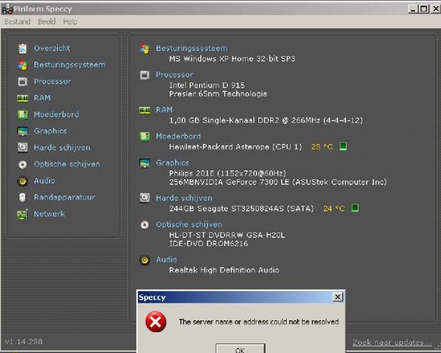Screen dimensions: 441x353
Task: Open the Help menu
Action: pyautogui.click(x=70, y=21)
